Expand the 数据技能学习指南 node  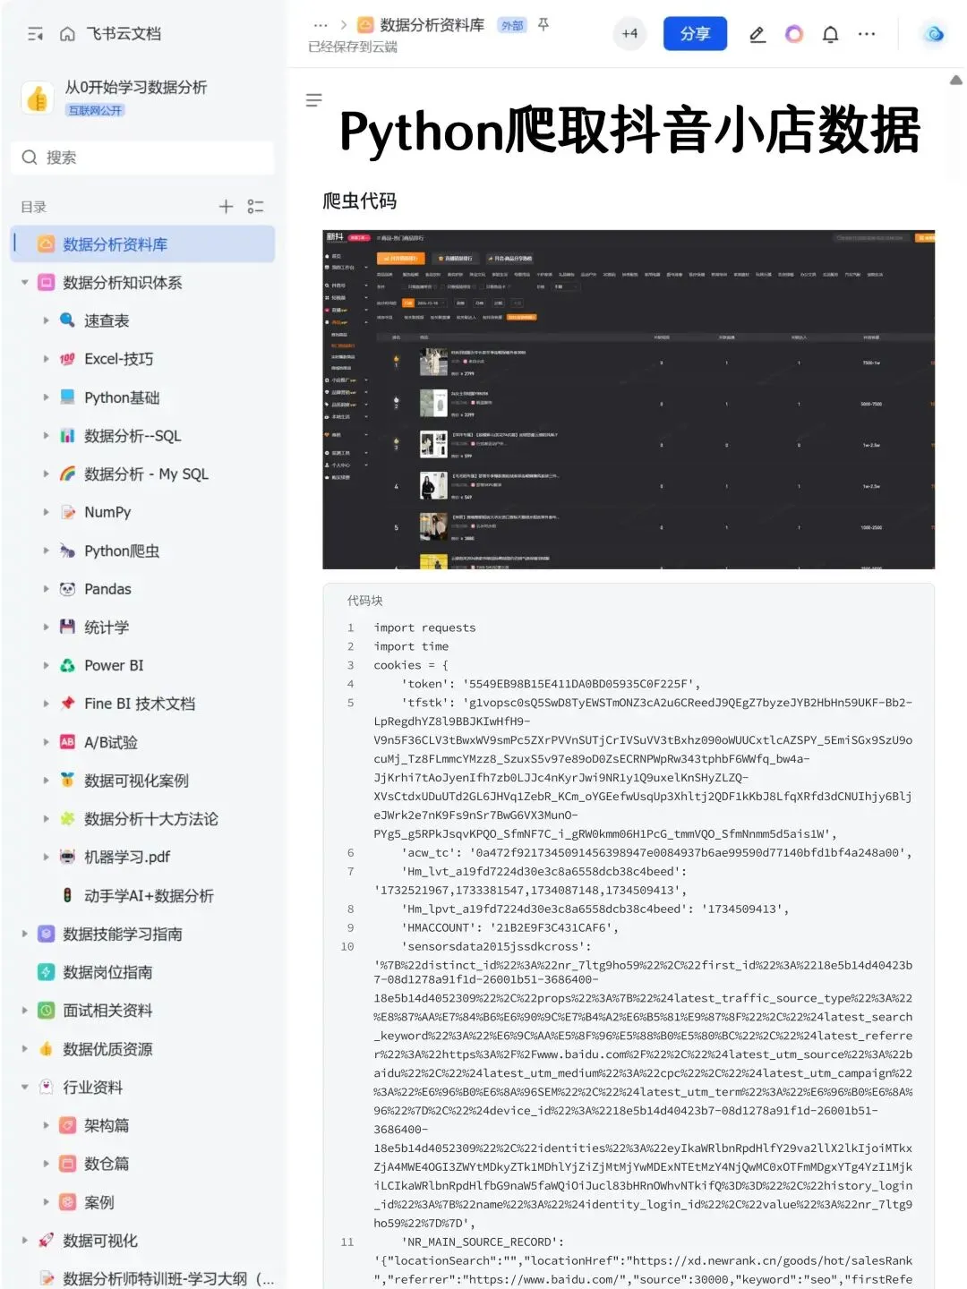(25, 934)
